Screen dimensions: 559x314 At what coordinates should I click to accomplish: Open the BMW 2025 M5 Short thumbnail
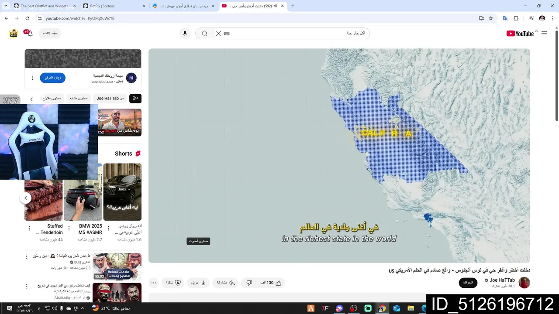(x=83, y=192)
